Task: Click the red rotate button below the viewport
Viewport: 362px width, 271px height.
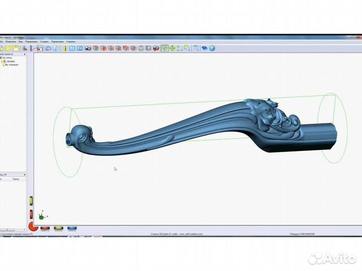Action: [x=45, y=228]
